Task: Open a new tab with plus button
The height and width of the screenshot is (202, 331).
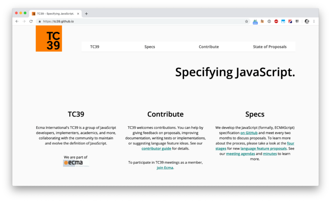Action: [x=86, y=14]
